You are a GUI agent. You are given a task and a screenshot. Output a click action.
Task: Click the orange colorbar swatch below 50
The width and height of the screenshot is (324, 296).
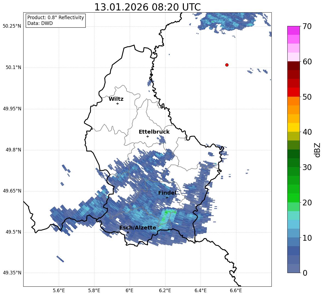[x=294, y=101]
